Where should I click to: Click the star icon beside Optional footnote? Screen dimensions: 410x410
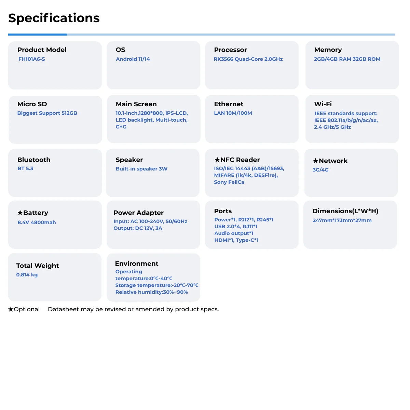tap(11, 309)
